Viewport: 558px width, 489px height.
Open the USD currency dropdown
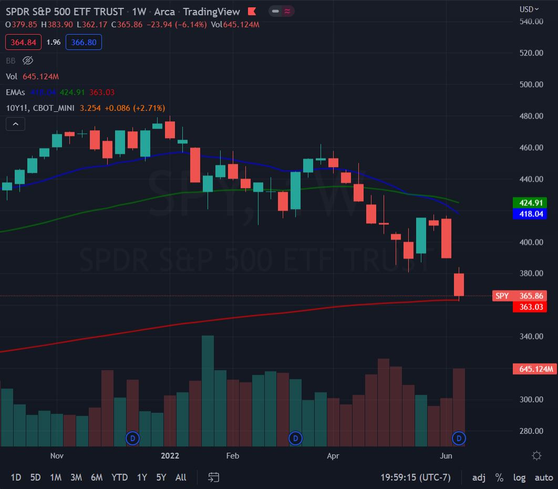tap(529, 9)
